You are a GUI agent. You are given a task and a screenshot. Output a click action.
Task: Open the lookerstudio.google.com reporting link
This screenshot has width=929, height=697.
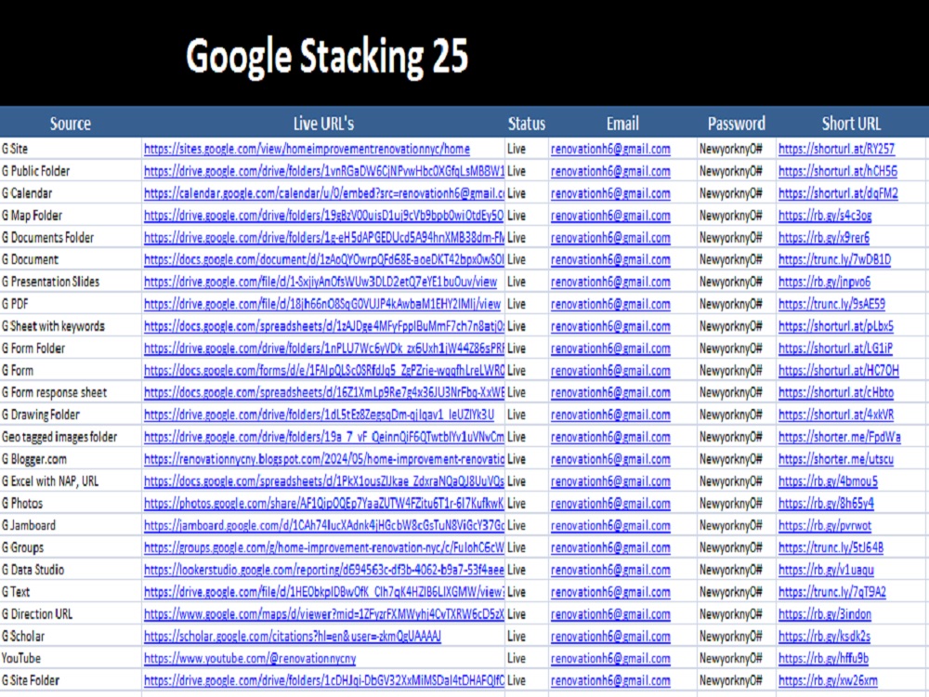tap(324, 570)
